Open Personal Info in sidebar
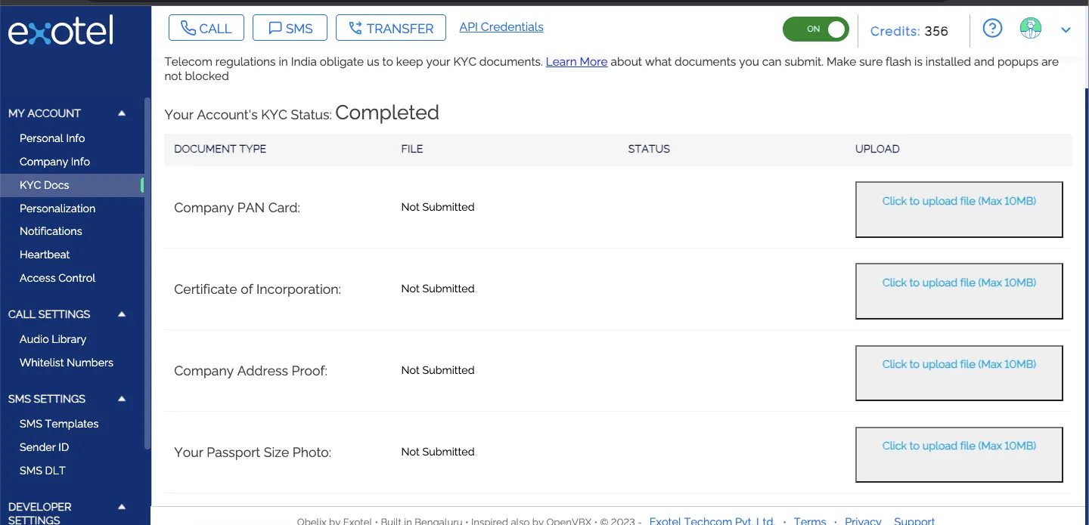This screenshot has height=525, width=1089. click(x=52, y=138)
